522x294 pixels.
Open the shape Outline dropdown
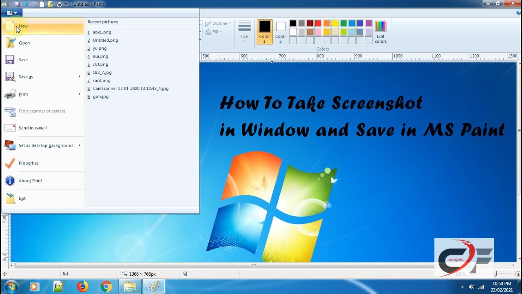coord(218,23)
